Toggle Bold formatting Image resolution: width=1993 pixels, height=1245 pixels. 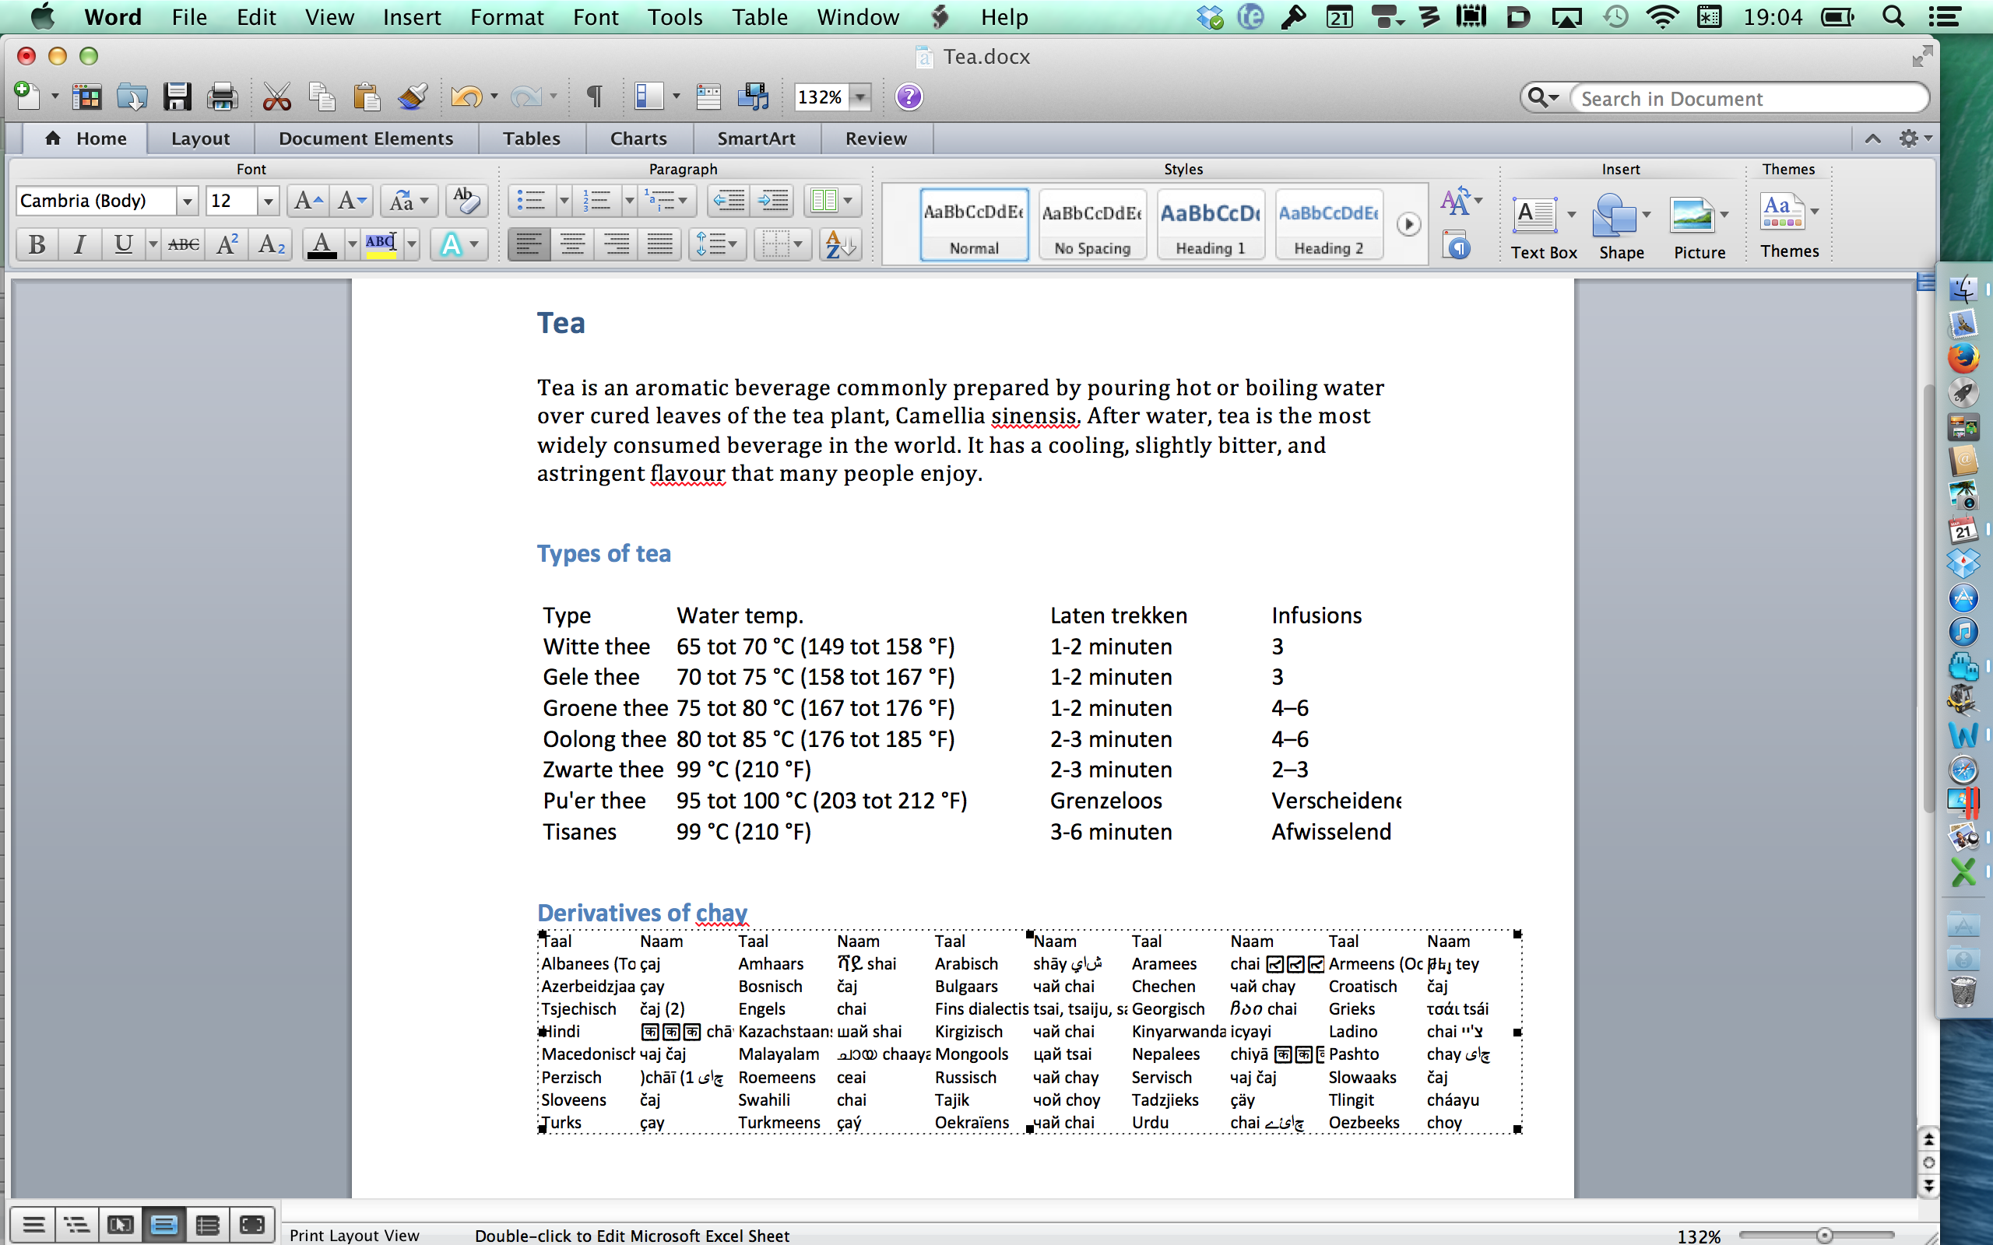pos(37,244)
